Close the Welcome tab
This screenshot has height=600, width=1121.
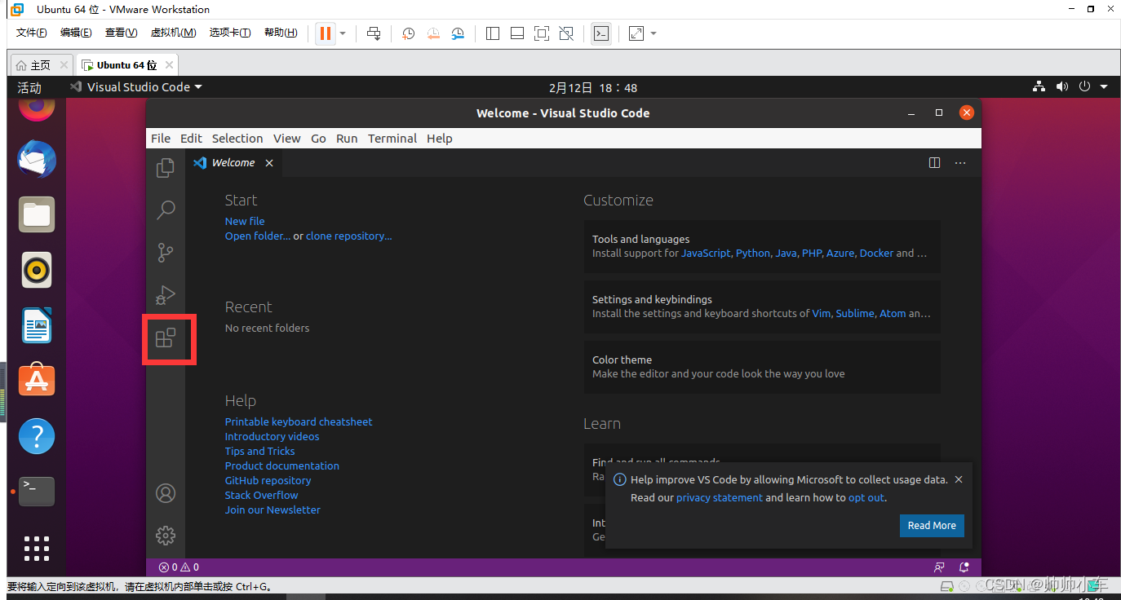[x=268, y=163]
